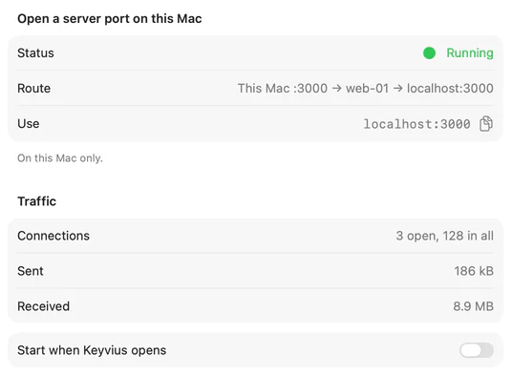Select the localhost:3000 Use value
Viewport: 512px width, 375px height.
click(x=417, y=124)
